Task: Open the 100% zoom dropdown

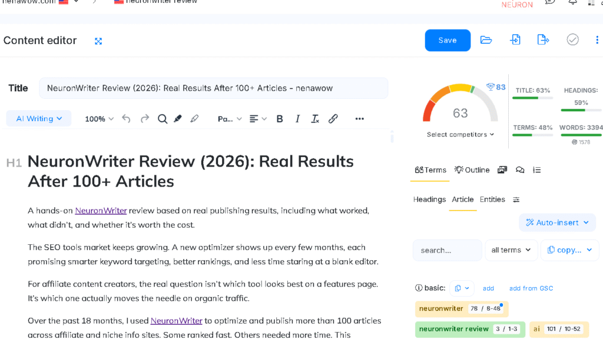Action: pyautogui.click(x=99, y=119)
